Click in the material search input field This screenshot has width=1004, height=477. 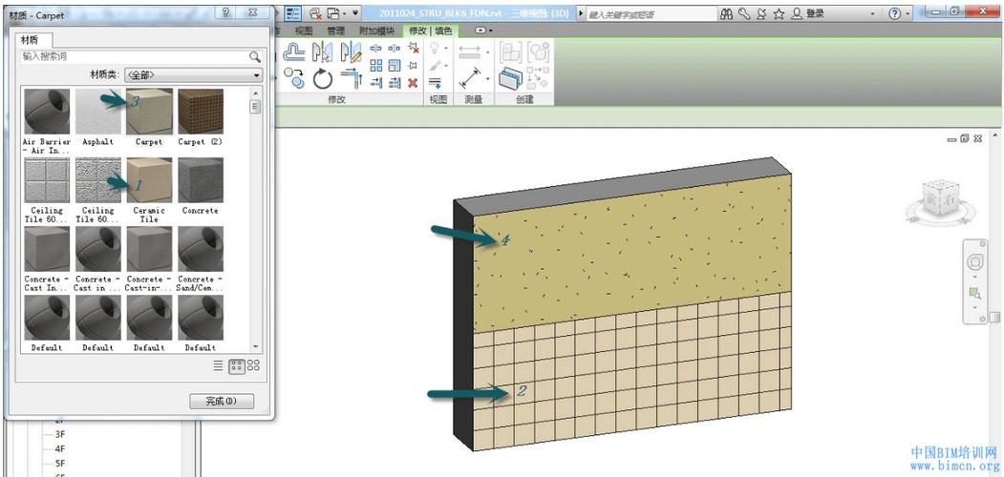click(132, 57)
